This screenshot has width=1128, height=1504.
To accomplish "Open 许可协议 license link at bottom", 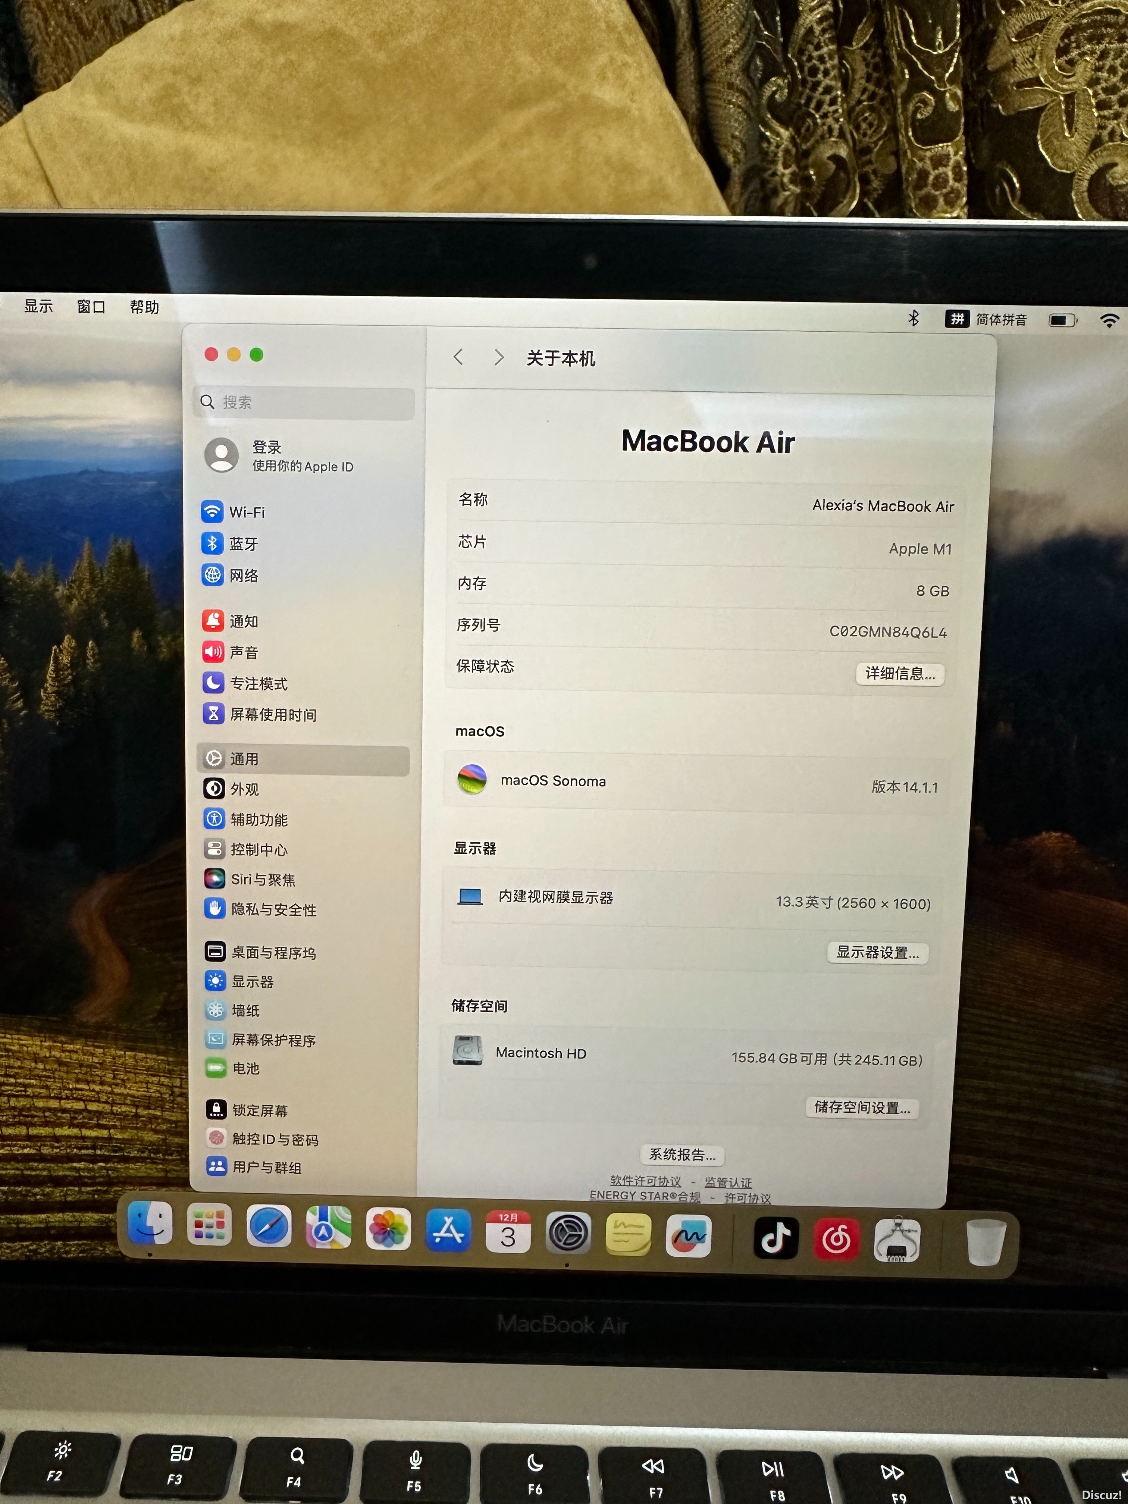I will [x=747, y=1198].
